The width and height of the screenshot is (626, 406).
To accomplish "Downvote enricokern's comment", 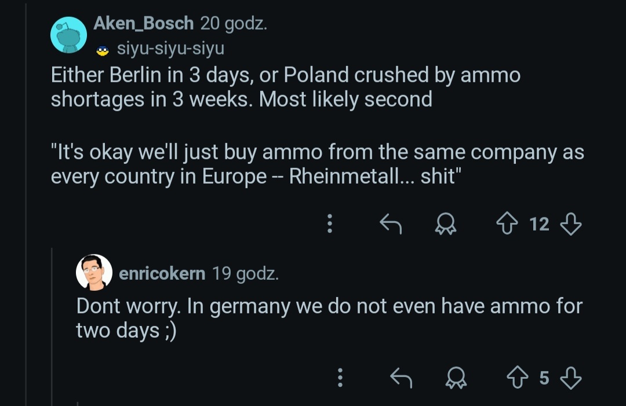I will (x=571, y=378).
